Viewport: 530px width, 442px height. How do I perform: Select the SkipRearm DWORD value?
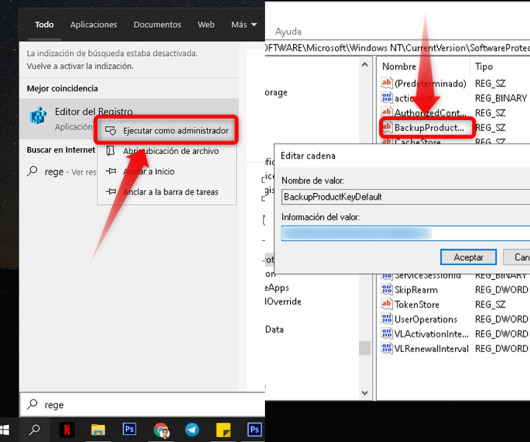[416, 290]
